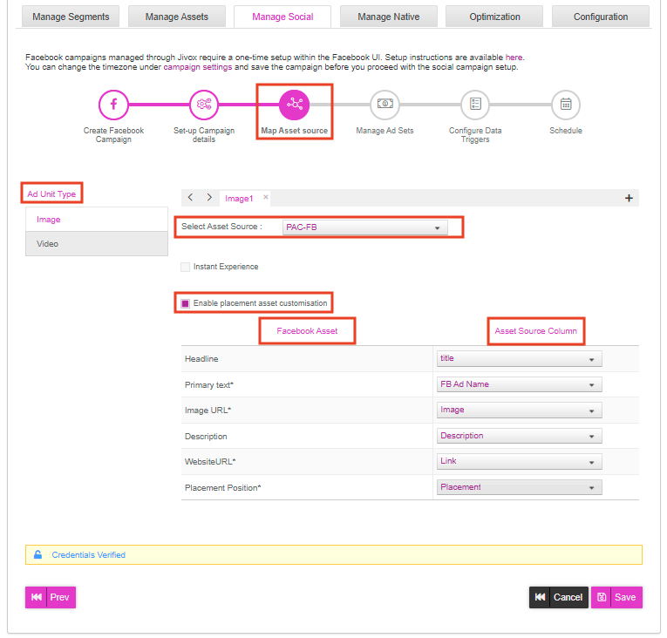Select Video ad unit type
This screenshot has width=667, height=638.
pyautogui.click(x=97, y=244)
